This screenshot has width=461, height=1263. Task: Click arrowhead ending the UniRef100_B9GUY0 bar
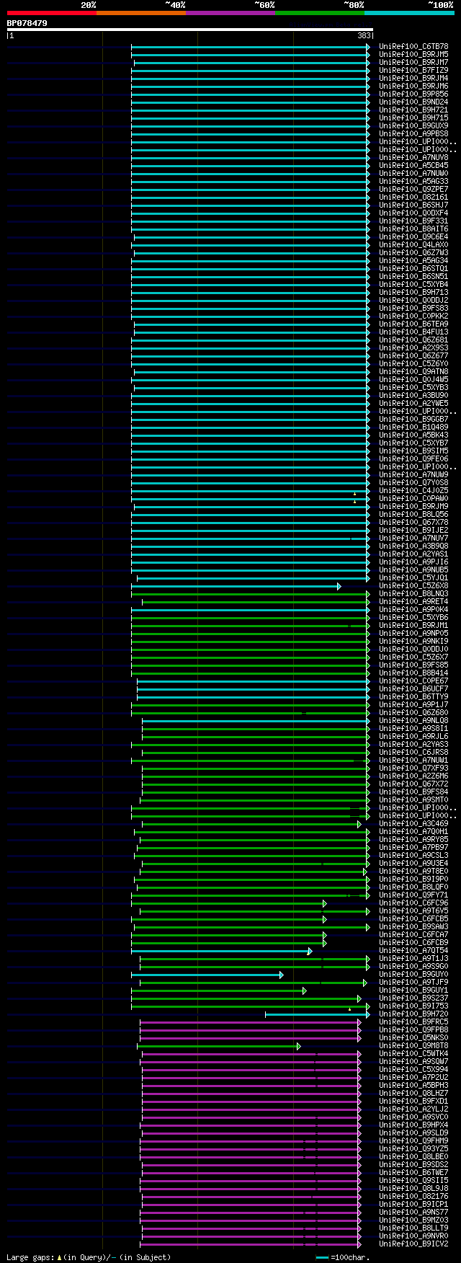(282, 975)
